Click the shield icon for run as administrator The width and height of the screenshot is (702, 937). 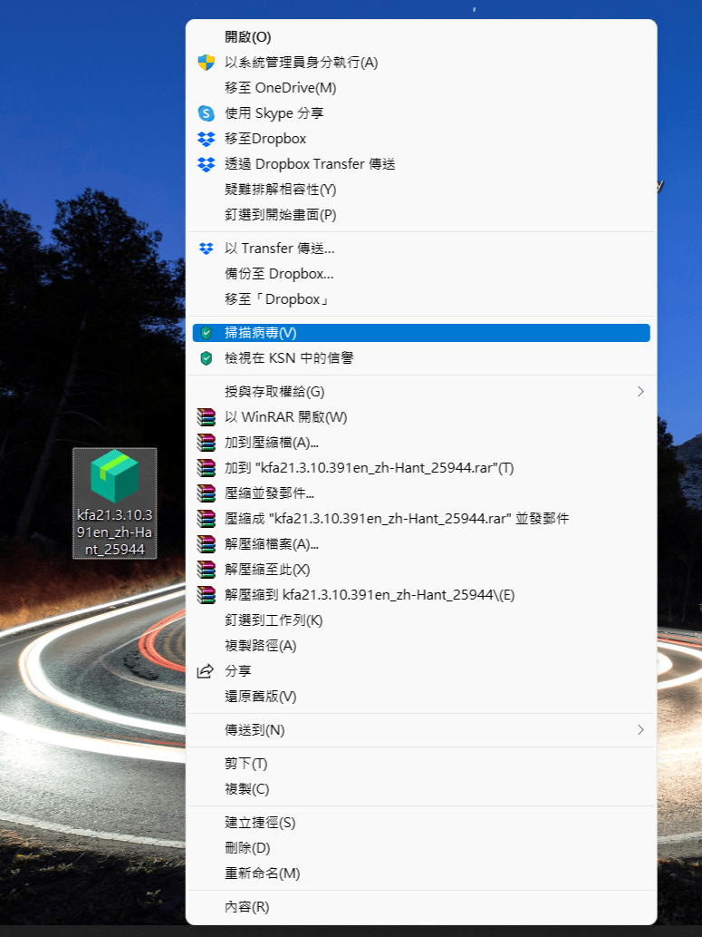click(x=206, y=63)
